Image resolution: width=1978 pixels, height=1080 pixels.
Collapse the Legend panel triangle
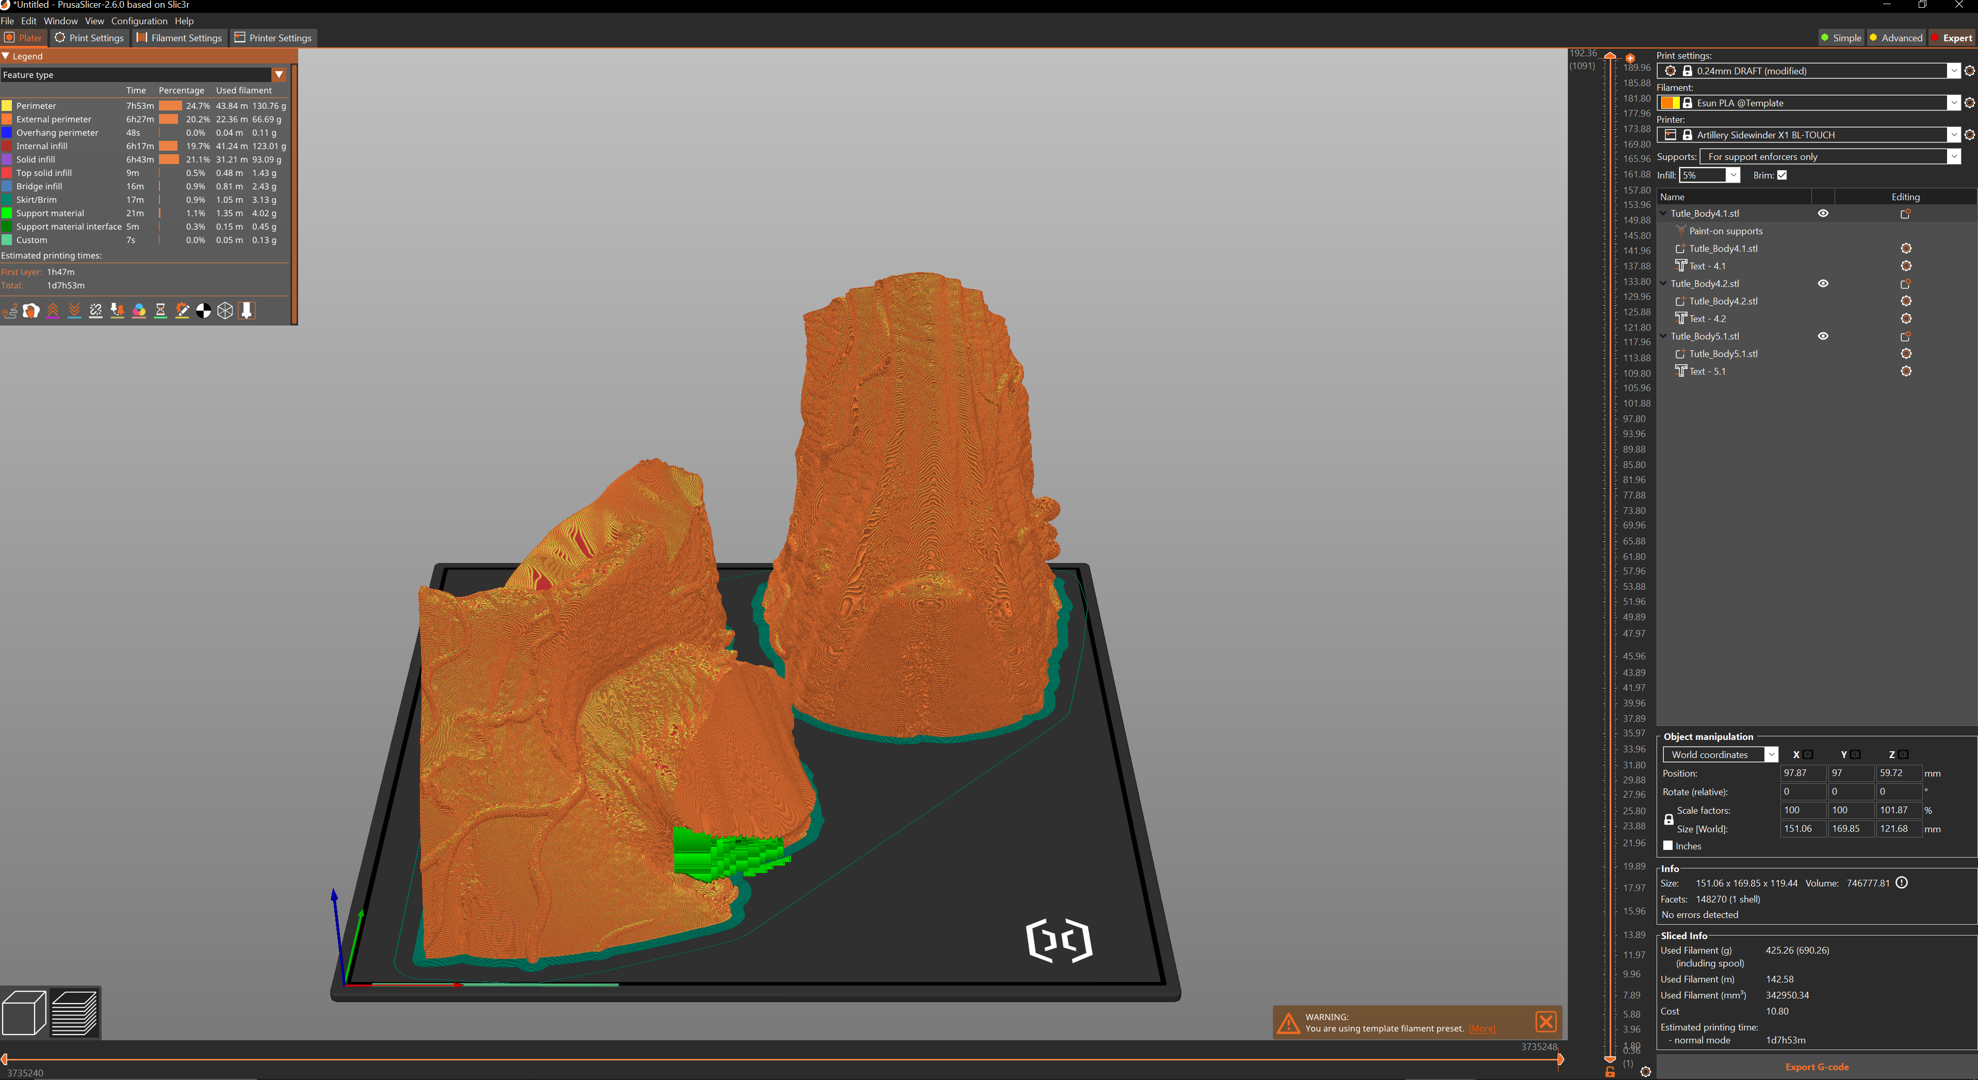click(5, 56)
